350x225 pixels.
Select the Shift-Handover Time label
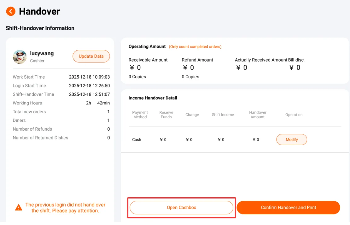point(33,94)
